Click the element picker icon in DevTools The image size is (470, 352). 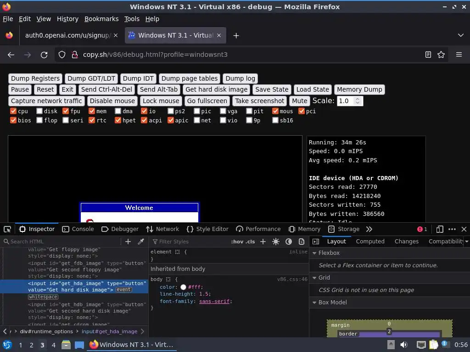tap(7, 229)
